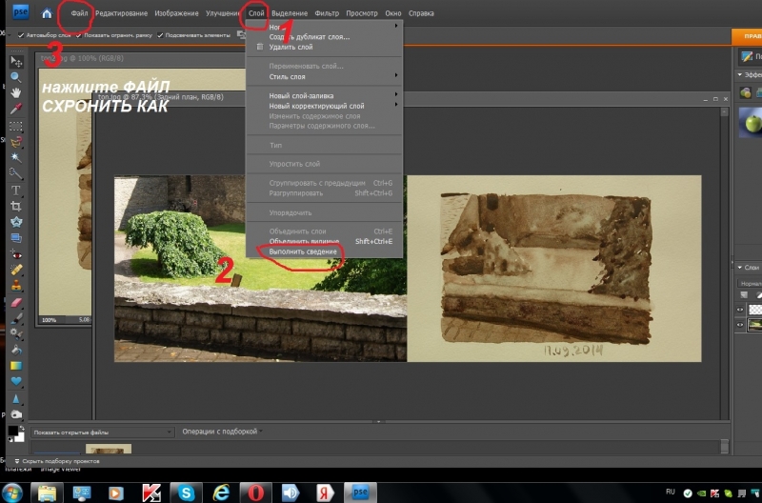Screen dimensions: 762x503
Task: Select the Crop tool
Action: [x=15, y=205]
